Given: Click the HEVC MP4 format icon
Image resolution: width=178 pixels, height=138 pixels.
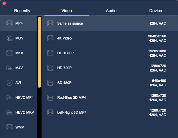Looking at the screenshot, I should pos(9,98).
